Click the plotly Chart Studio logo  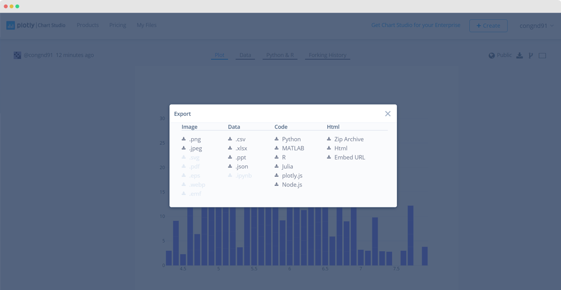coord(36,25)
